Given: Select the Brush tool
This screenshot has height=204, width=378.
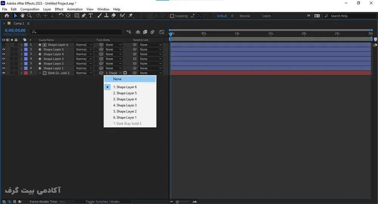Looking at the screenshot, I should (x=99, y=15).
